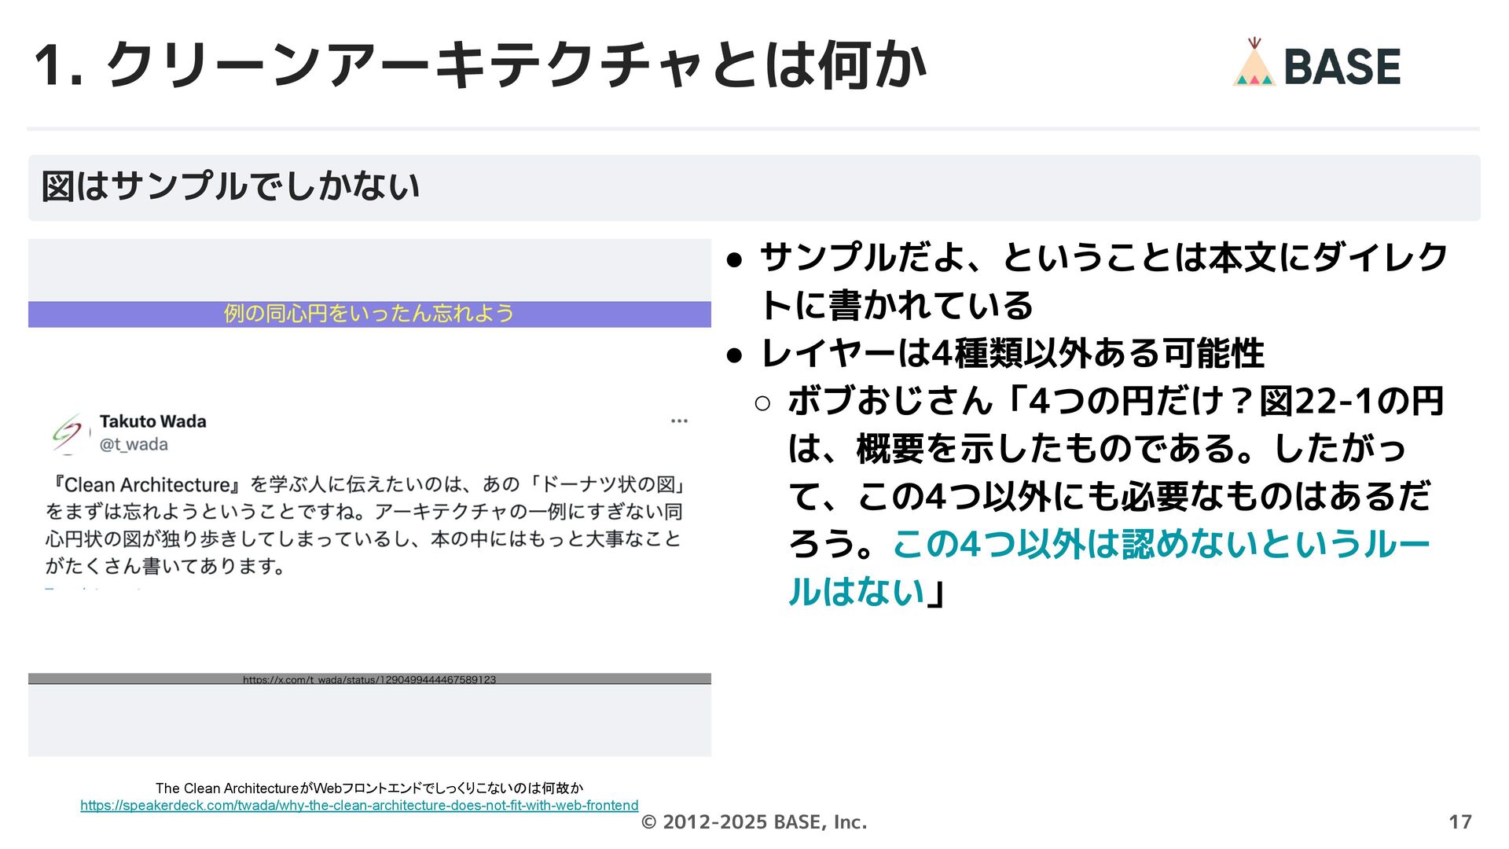
Task: Click the caption The Clean ArchitectureがWebフロントエンド
Action: 369,788
